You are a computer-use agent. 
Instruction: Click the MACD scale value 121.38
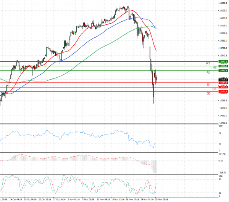(x=222, y=154)
